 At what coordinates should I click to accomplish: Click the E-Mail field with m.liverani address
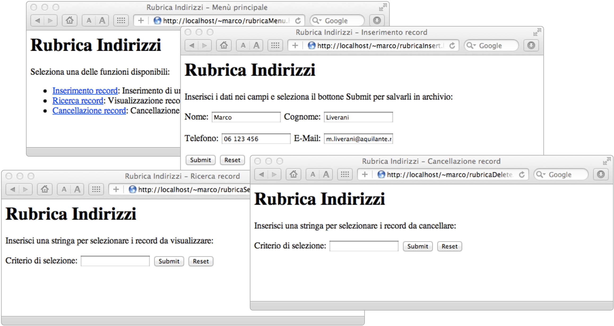coord(358,139)
